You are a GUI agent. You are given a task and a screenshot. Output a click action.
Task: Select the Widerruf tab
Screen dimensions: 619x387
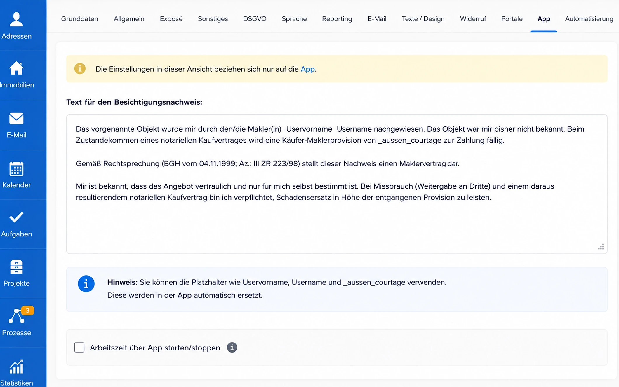point(473,19)
